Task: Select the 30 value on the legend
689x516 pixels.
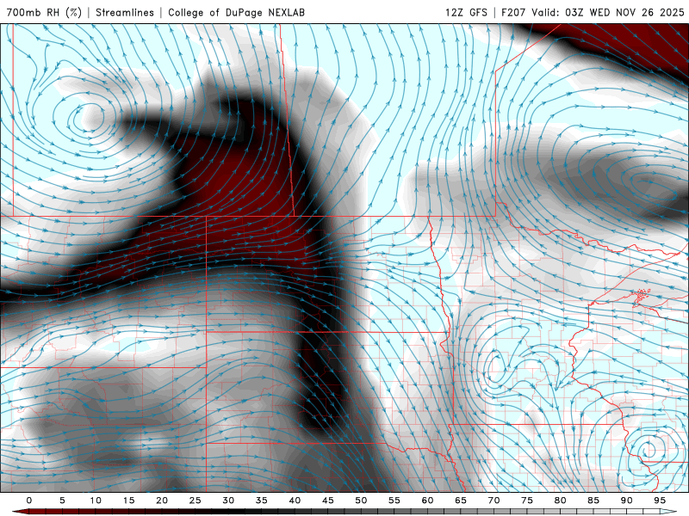Action: click(x=228, y=501)
